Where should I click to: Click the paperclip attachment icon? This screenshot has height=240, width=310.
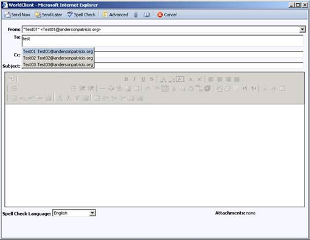point(136,15)
